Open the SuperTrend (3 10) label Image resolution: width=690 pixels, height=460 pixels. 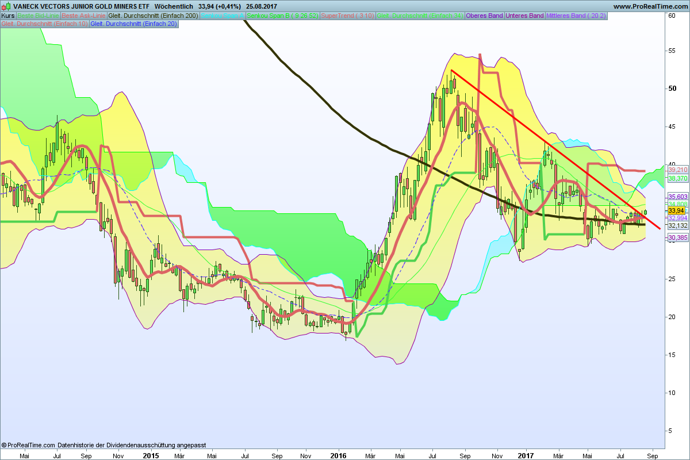[x=347, y=16]
